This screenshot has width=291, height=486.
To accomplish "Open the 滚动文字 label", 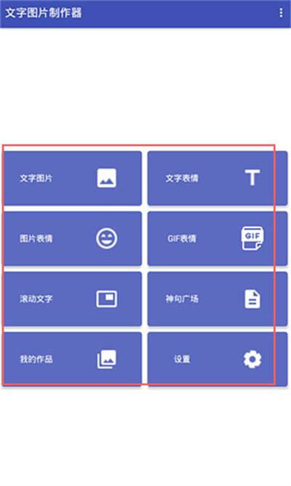I will (x=36, y=299).
